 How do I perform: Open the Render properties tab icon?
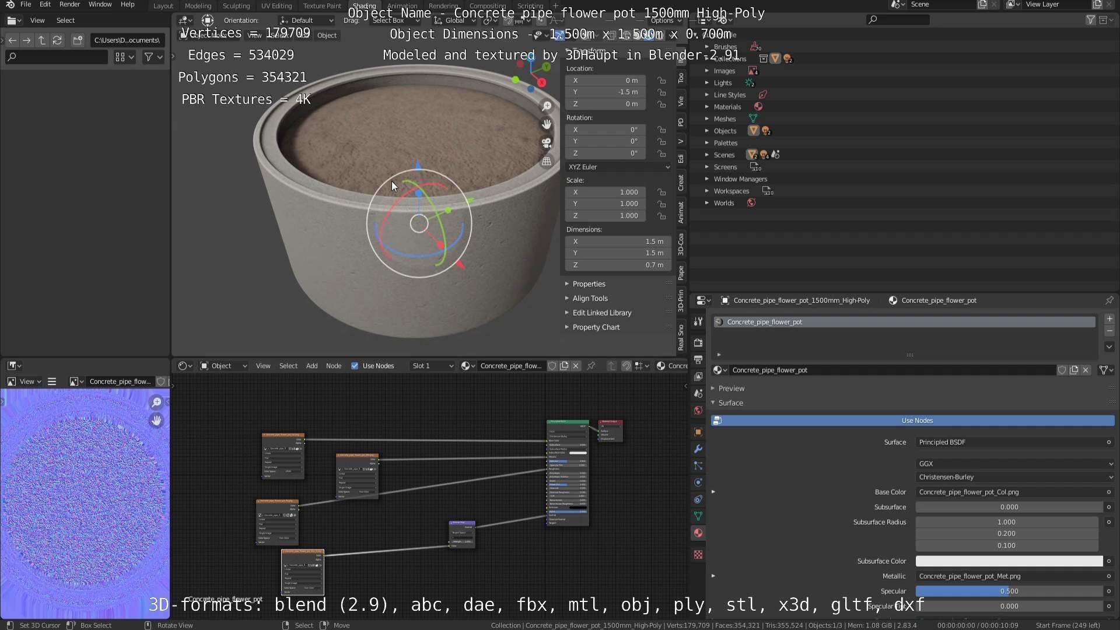[x=698, y=342]
